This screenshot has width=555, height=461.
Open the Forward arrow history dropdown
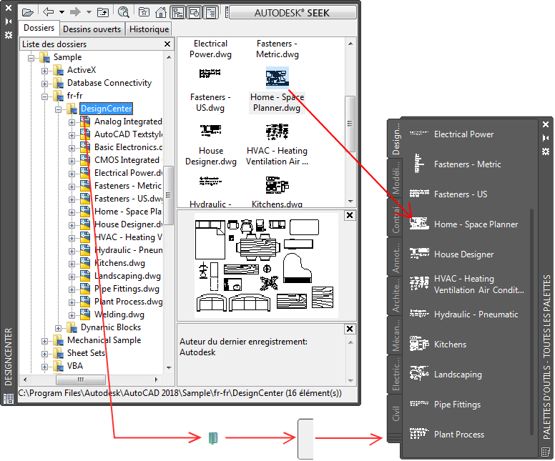coord(89,12)
